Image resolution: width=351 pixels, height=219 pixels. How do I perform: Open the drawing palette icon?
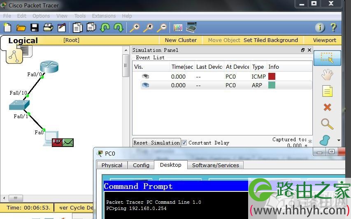(x=178, y=28)
